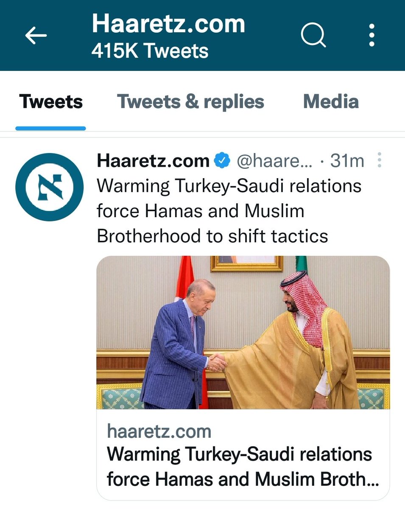The height and width of the screenshot is (509, 405).
Task: Switch to Tweets & replies tab
Action: point(190,102)
